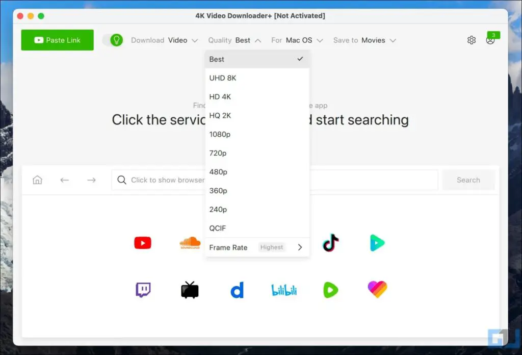Choose UHD 8K in the quality menu
The height and width of the screenshot is (355, 522).
pos(223,78)
